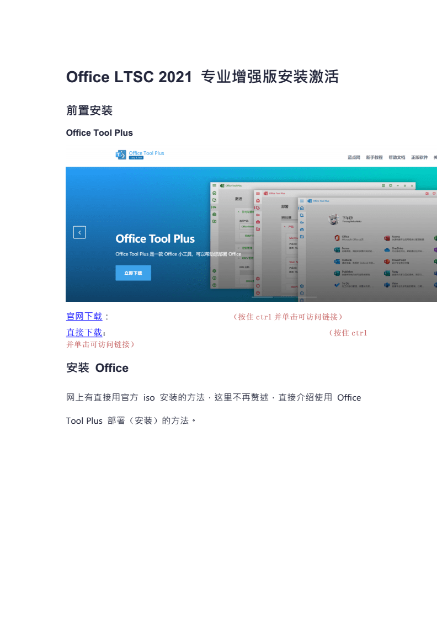Click the Access app icon
437x618 pixels.
(387, 238)
